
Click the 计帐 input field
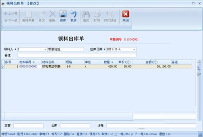click(151, 126)
